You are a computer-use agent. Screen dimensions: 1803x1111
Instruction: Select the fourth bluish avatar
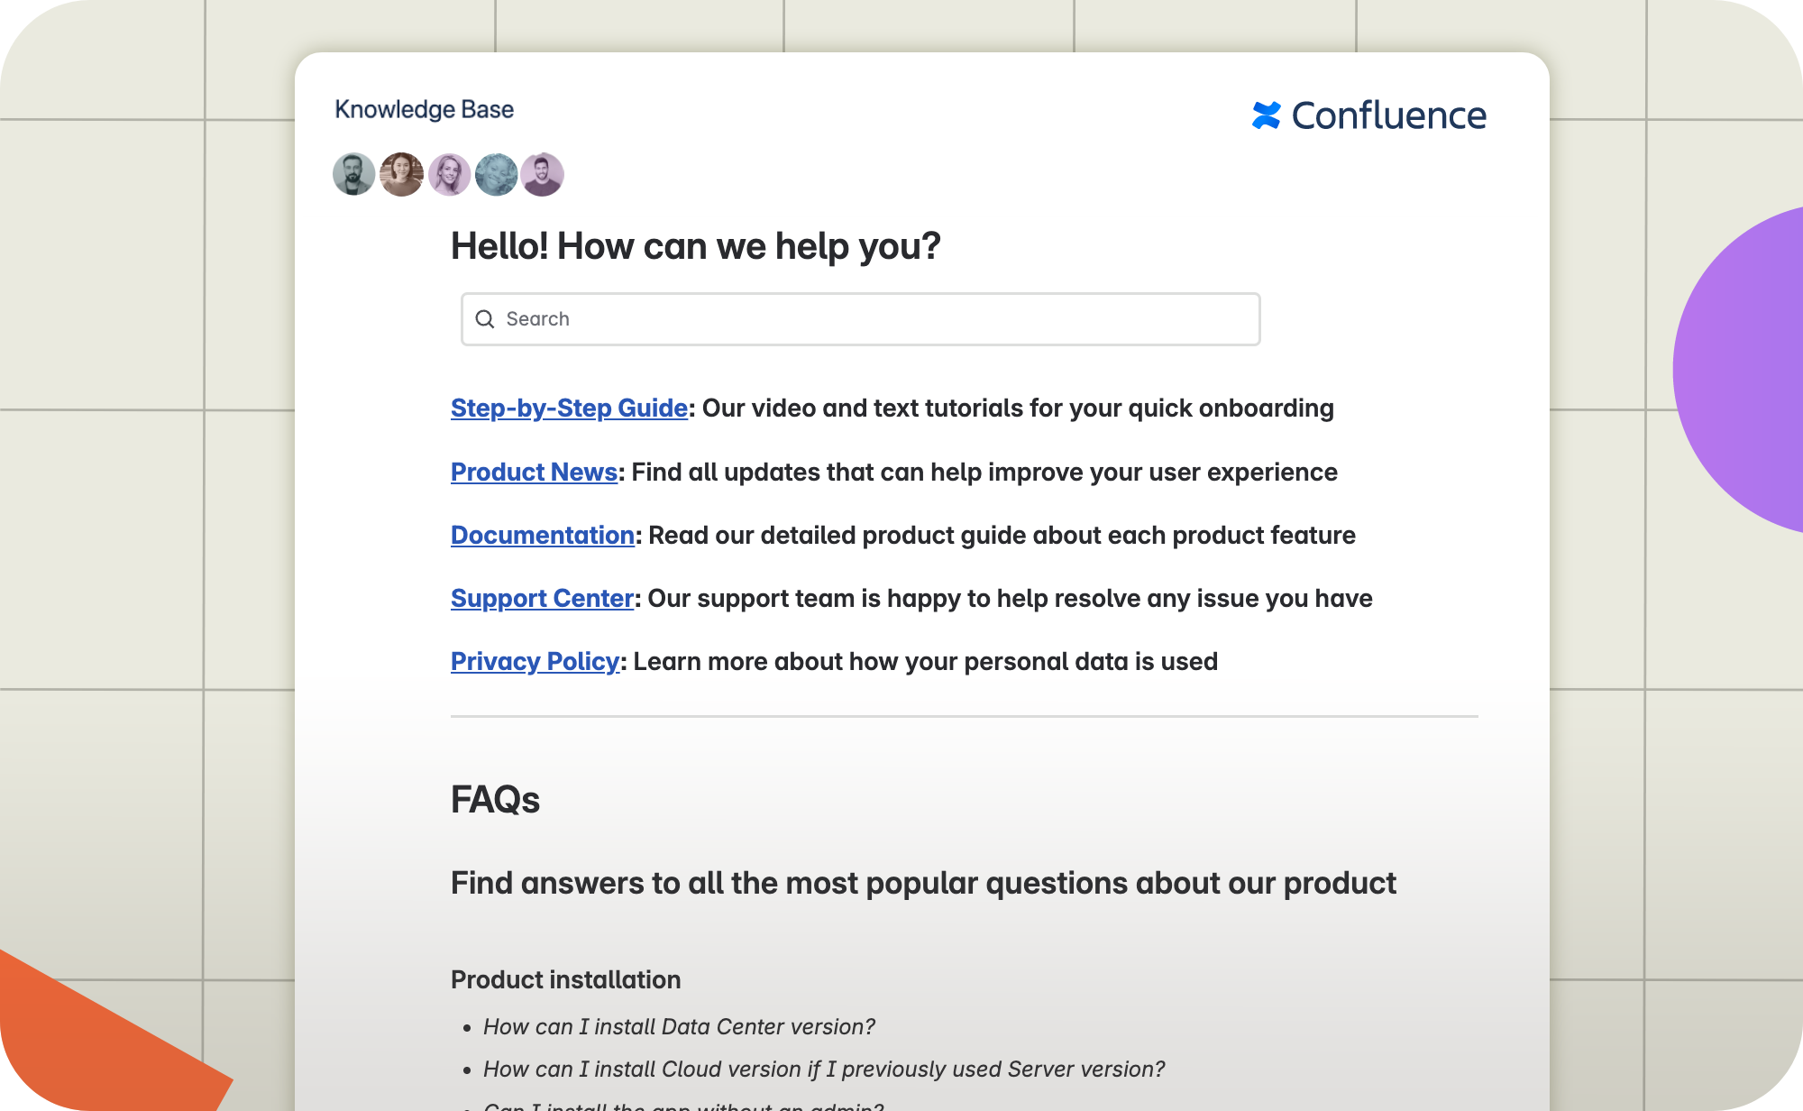coord(496,174)
